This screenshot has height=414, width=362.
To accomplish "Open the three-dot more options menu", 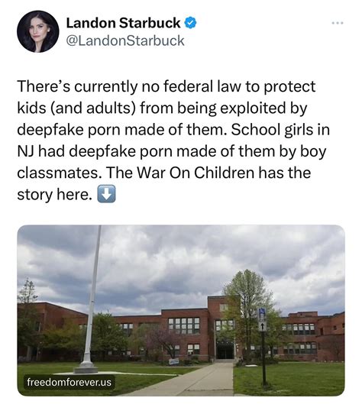I will point(338,23).
